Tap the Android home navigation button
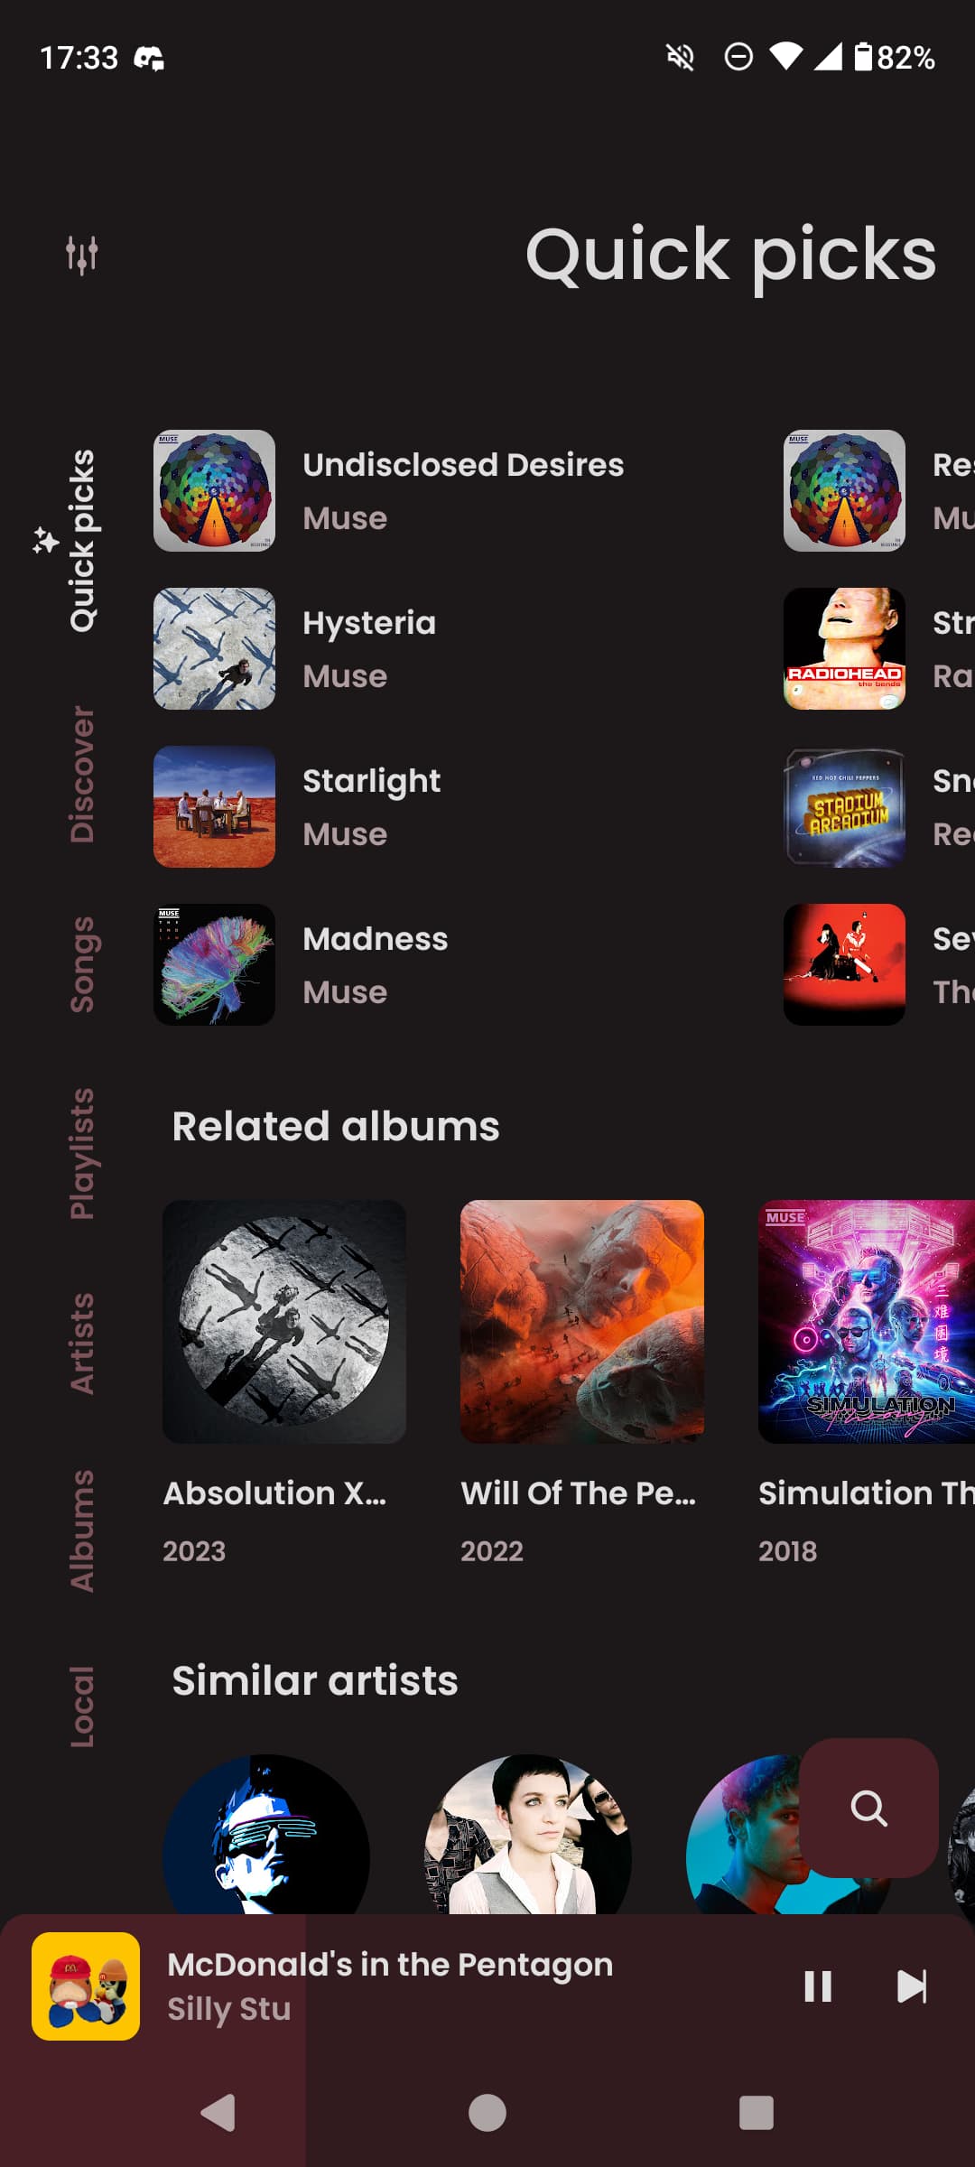This screenshot has height=2167, width=975. click(x=487, y=2113)
